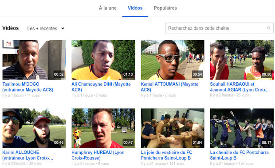Click the 00:52 duration badge
This screenshot has height=168, width=275.
pos(59,74)
